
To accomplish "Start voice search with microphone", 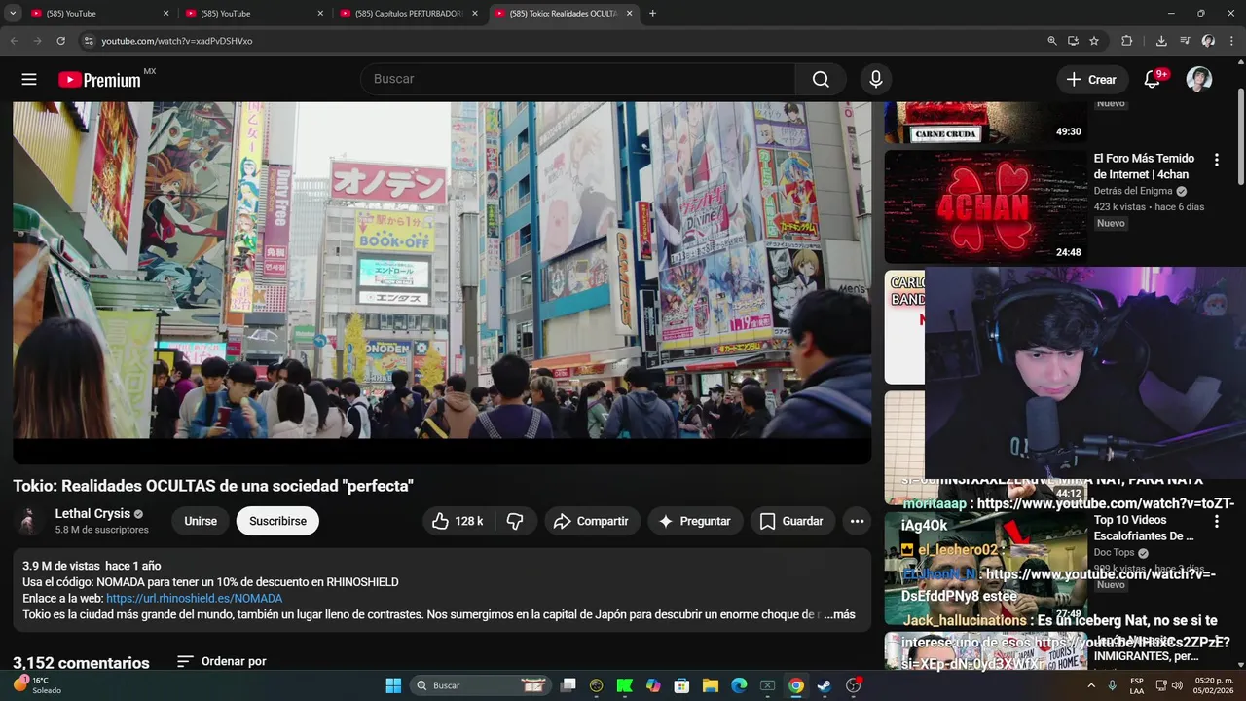I will (x=876, y=80).
